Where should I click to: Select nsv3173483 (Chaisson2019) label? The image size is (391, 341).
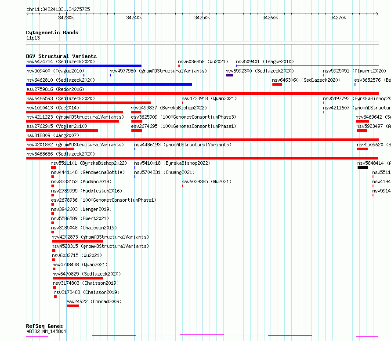pyautogui.click(x=87, y=292)
